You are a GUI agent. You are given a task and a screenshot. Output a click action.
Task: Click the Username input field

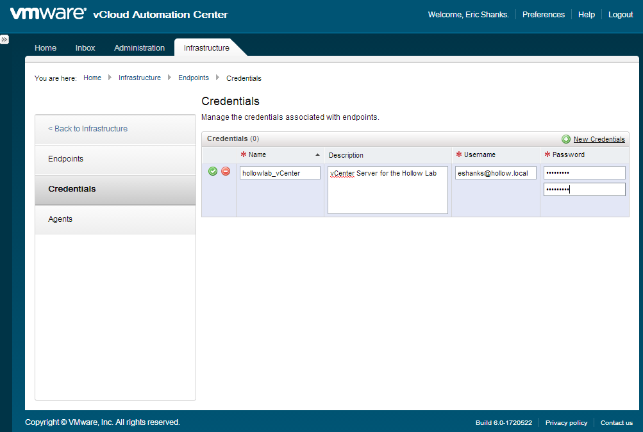(496, 173)
